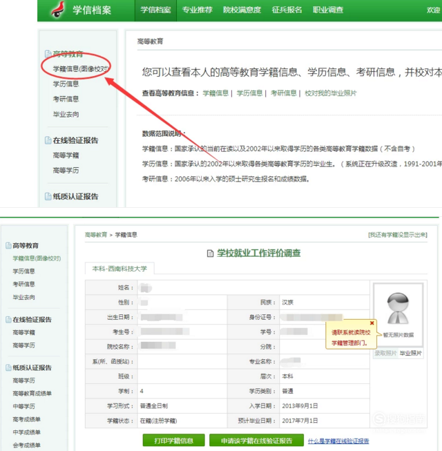Open the 学信档案 navigation tab
Image resolution: width=442 pixels, height=451 pixels.
point(155,10)
